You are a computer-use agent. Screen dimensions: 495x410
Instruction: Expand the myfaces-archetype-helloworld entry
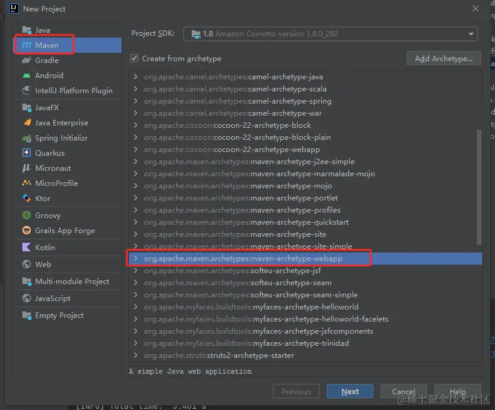click(x=136, y=307)
